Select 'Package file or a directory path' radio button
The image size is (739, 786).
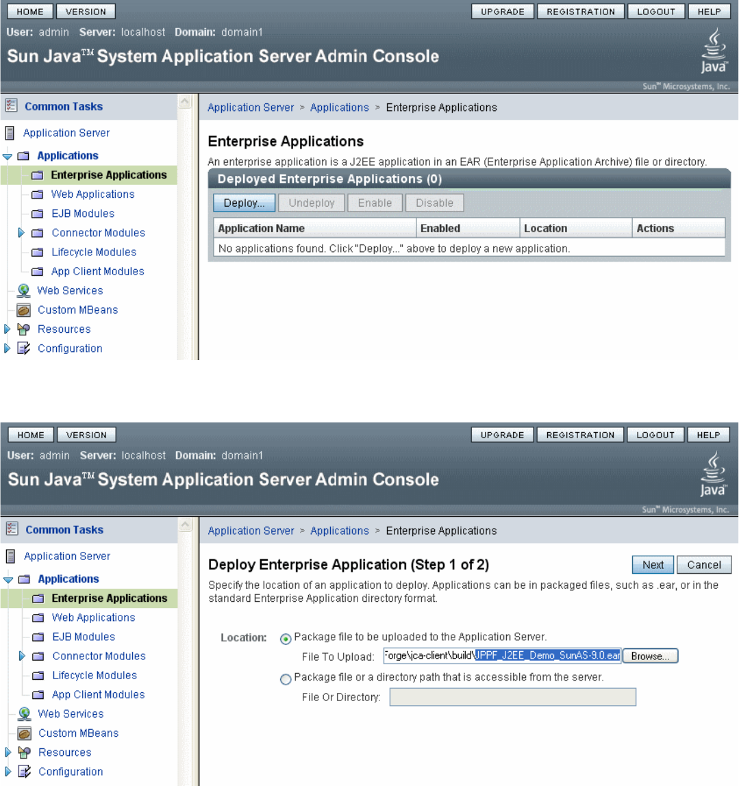(286, 679)
